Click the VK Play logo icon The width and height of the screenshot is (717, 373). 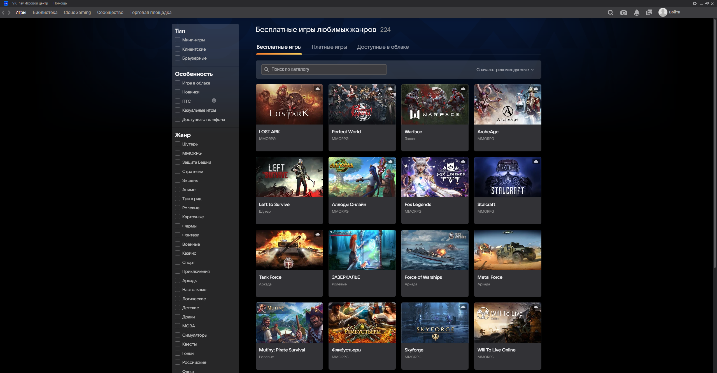[x=6, y=3]
